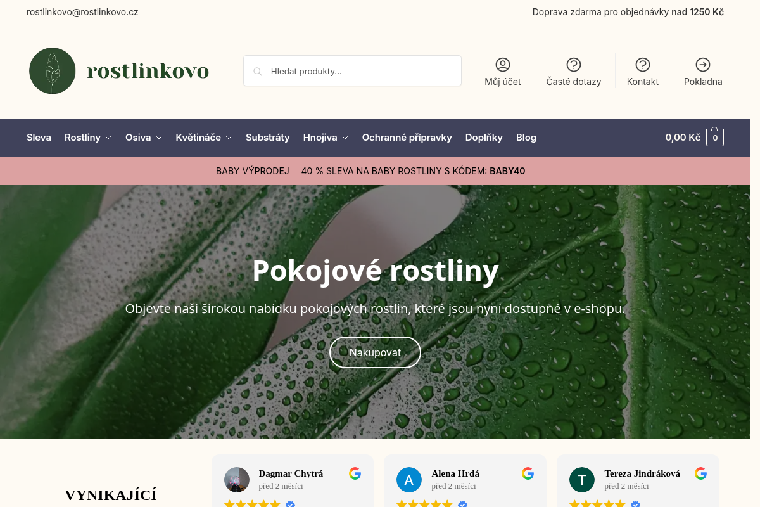Click the 0,00 Kč cart total
Viewport: 760px width, 507px height.
(x=683, y=138)
